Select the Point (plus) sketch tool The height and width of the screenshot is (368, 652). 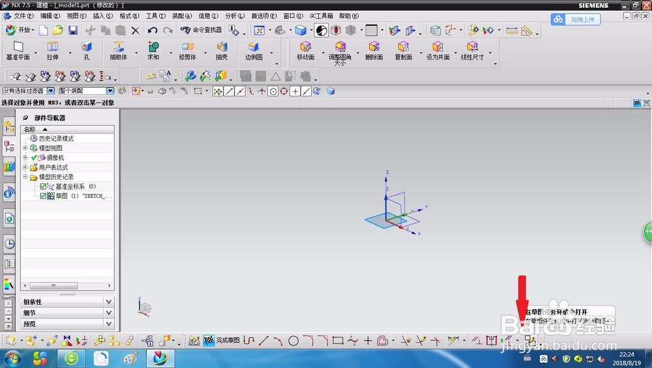[x=368, y=341]
